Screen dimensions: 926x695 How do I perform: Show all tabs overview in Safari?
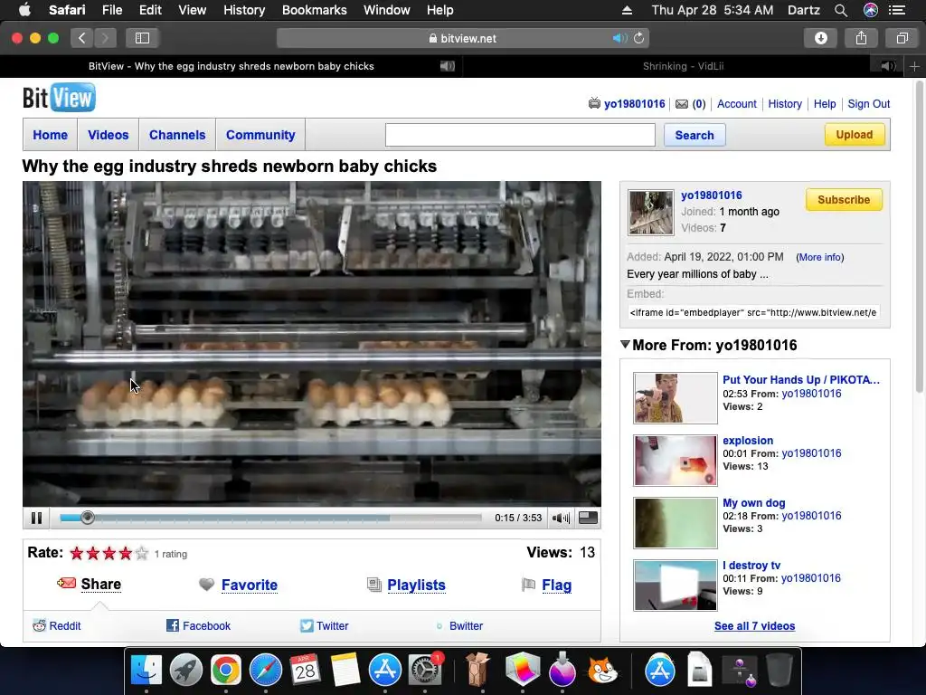pyautogui.click(x=902, y=38)
